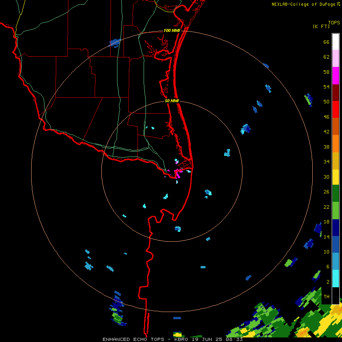Click the bright red 50 kft swatch
Screen dimensions: 342x342
336,109
